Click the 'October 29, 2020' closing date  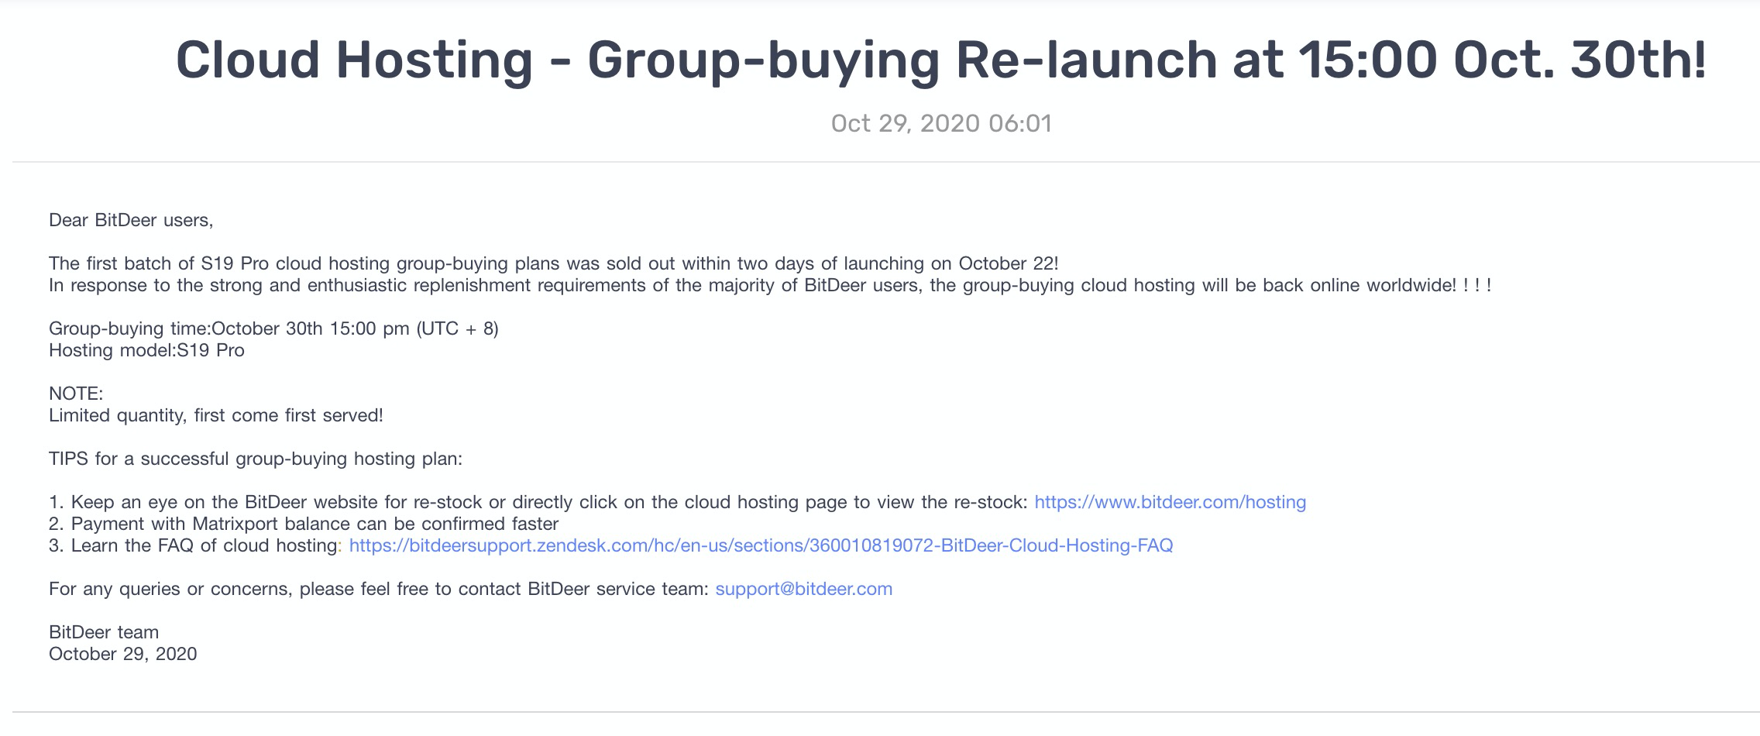click(x=122, y=654)
